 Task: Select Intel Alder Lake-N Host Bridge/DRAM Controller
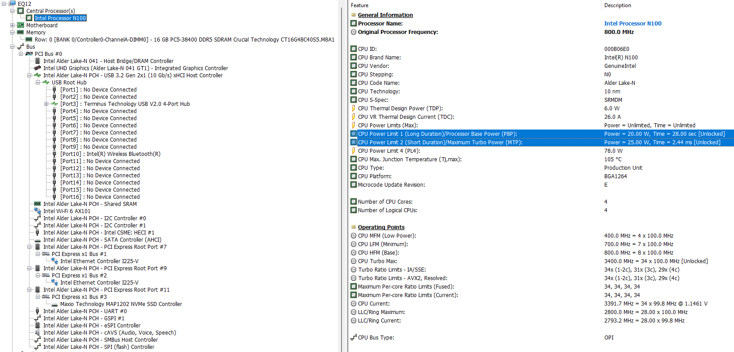(x=109, y=61)
